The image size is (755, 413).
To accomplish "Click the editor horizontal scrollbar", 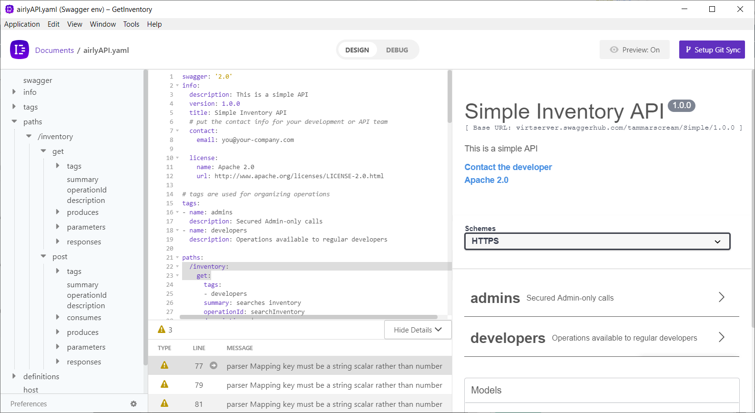I will pos(308,317).
